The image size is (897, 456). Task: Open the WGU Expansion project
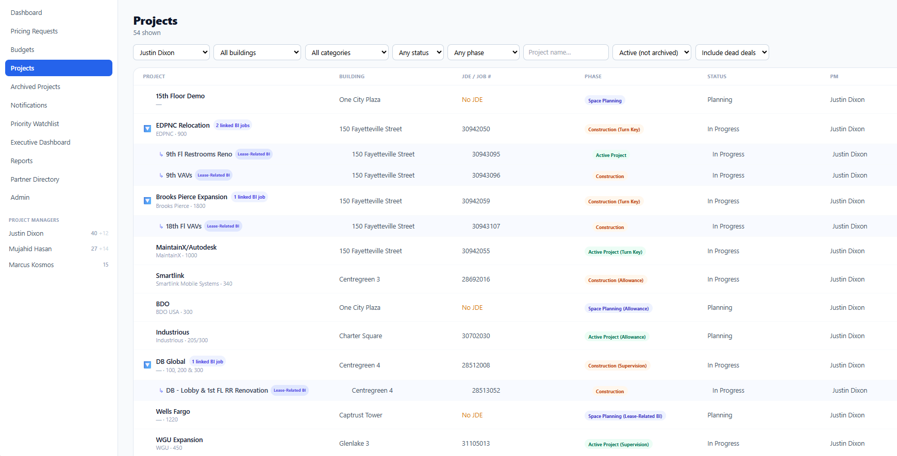[179, 440]
